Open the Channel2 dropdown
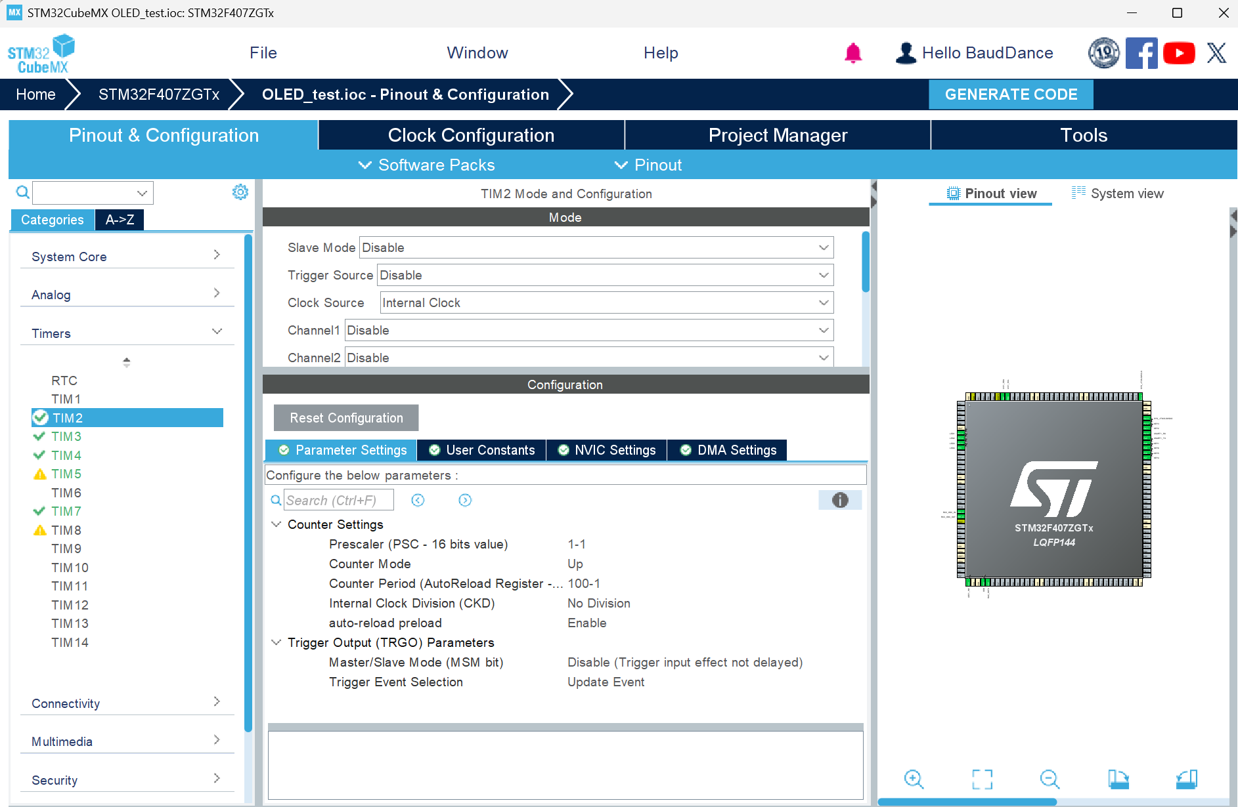The image size is (1238, 807). pyautogui.click(x=589, y=358)
